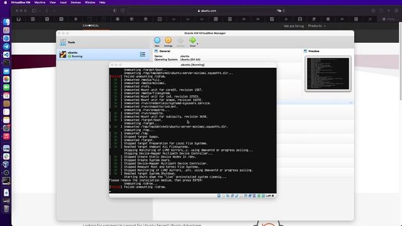Open Trash from the Dock
Screen dimensions: 402x226
(6, 209)
